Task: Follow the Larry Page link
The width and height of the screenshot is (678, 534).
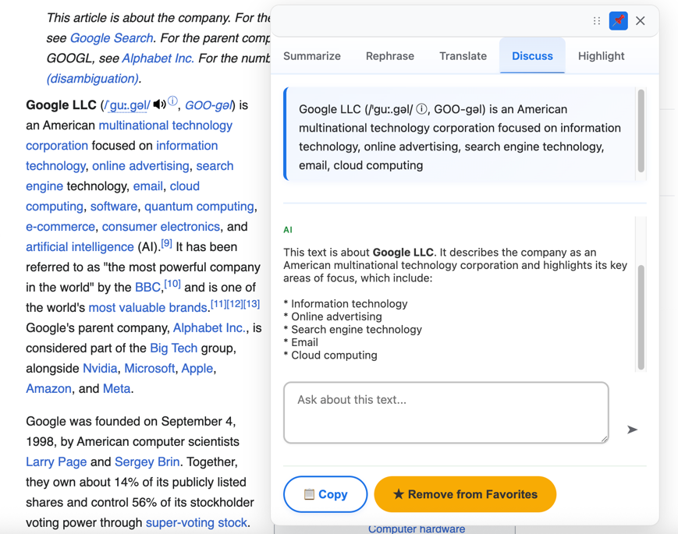Action: [56, 462]
